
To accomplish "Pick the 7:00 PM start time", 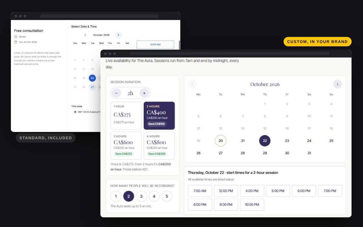I will click(330, 191).
